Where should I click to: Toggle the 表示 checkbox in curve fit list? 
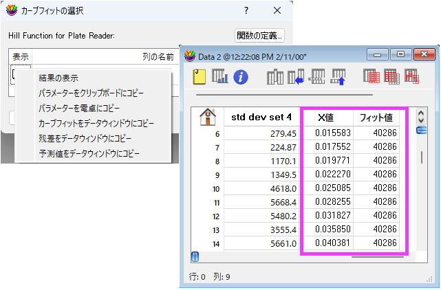[x=14, y=74]
